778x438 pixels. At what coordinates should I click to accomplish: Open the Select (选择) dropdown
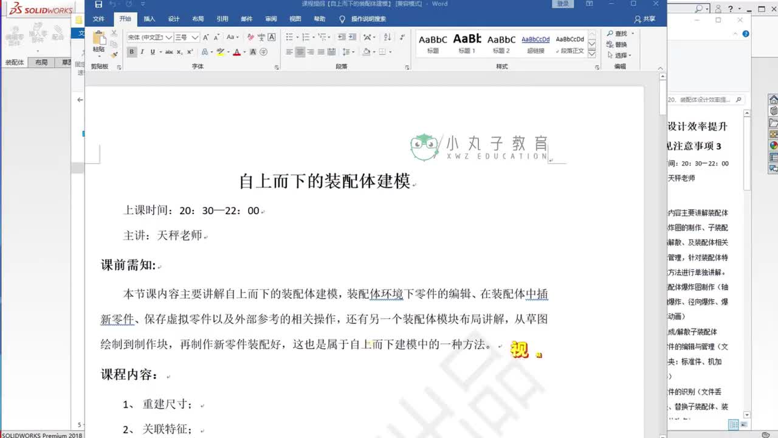pos(619,55)
